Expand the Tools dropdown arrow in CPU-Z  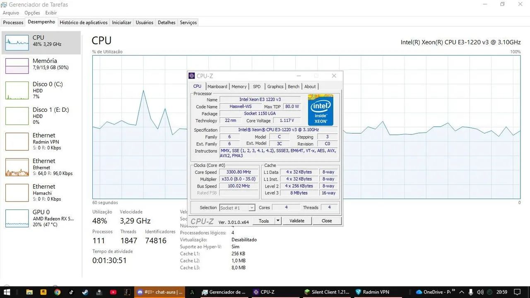click(x=278, y=221)
